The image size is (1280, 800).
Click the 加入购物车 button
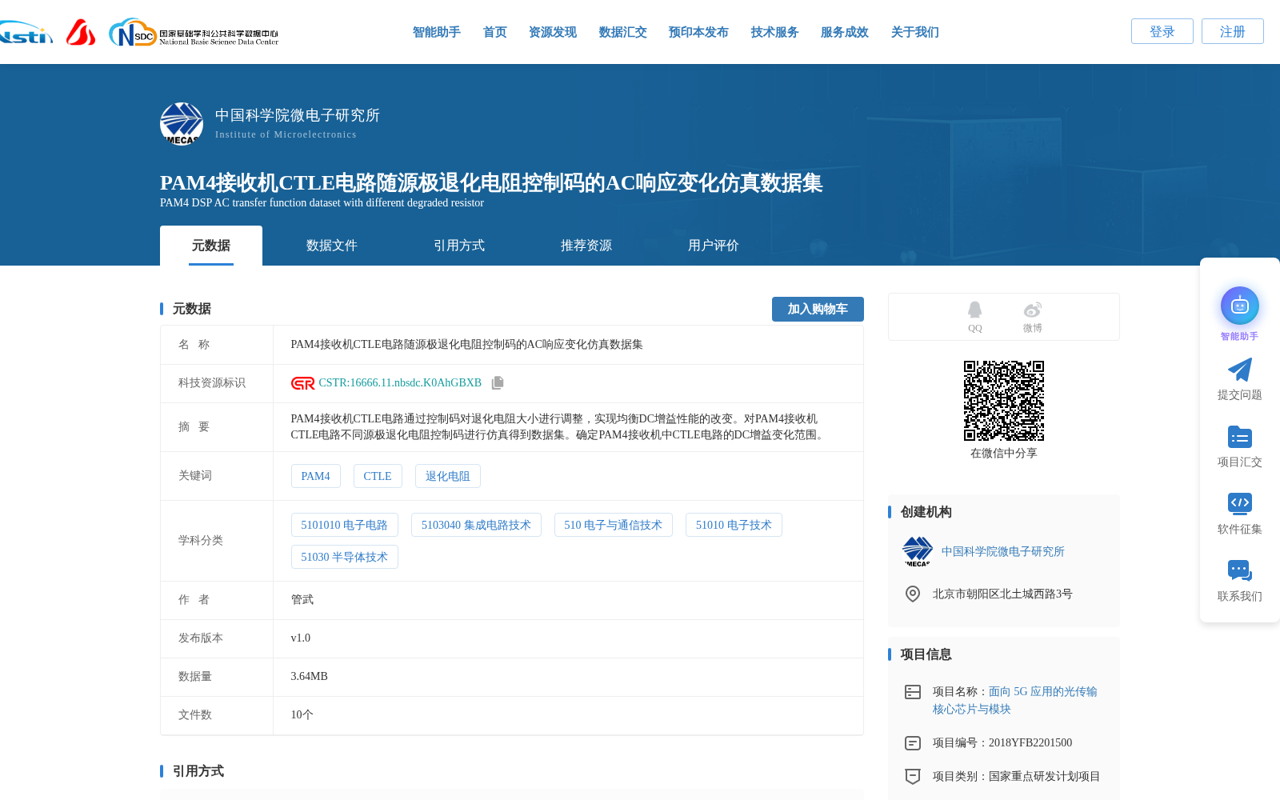point(818,309)
